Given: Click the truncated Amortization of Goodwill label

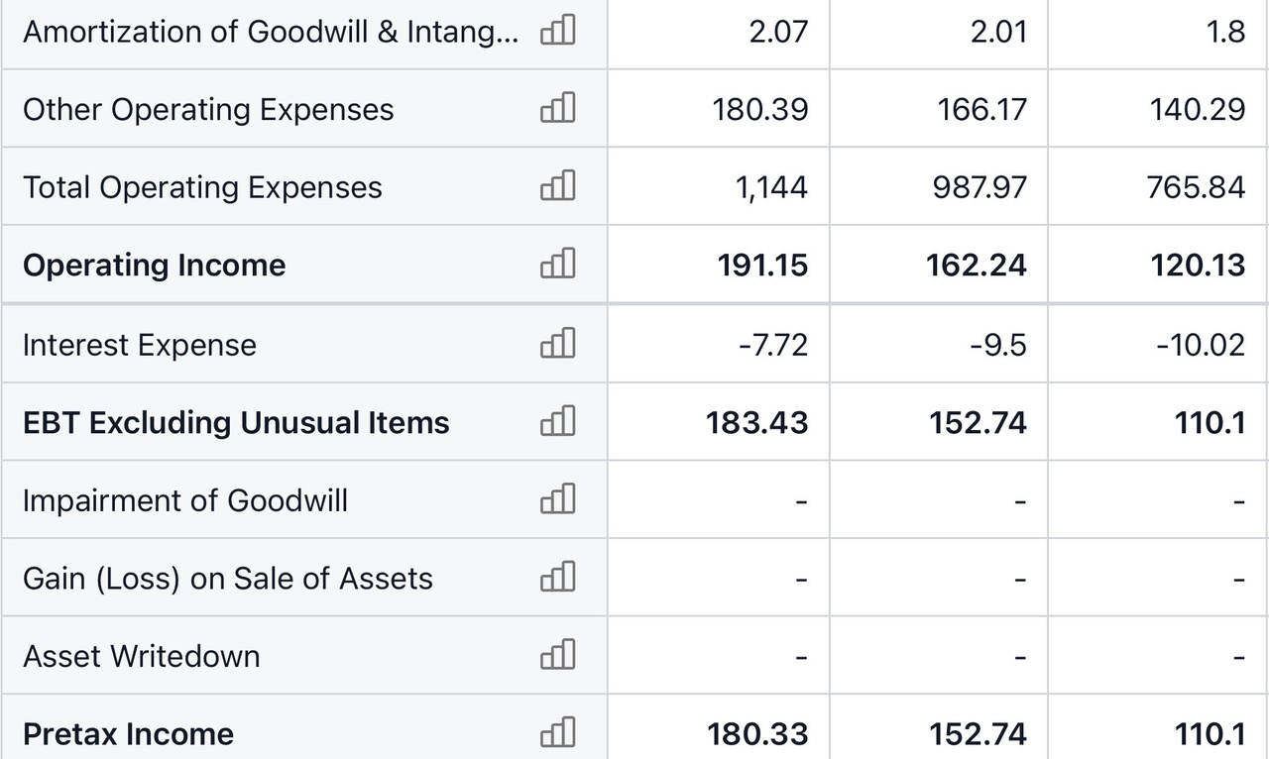Looking at the screenshot, I should point(270,32).
